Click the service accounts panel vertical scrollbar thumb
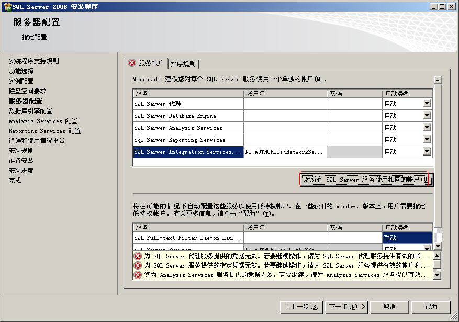The width and height of the screenshot is (459, 322). click(x=438, y=156)
